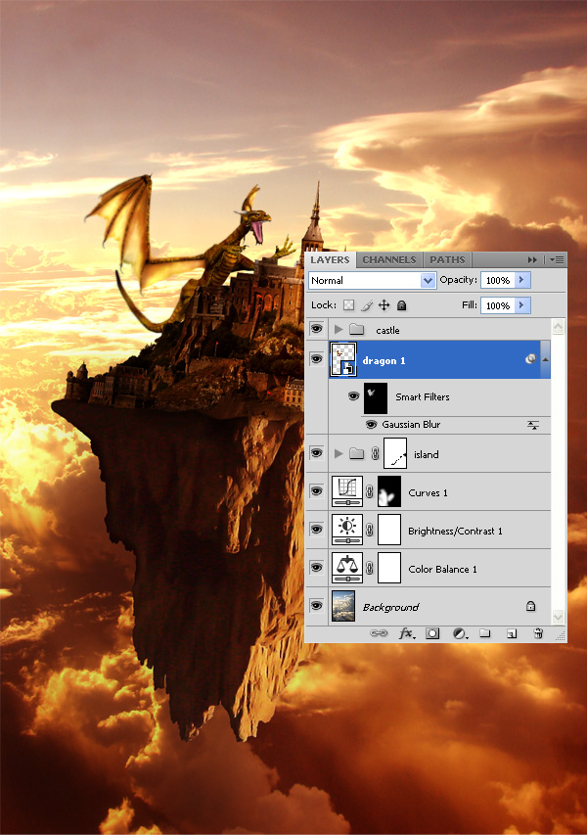587x835 pixels.
Task: Click the island group folder icon
Action: pos(356,453)
